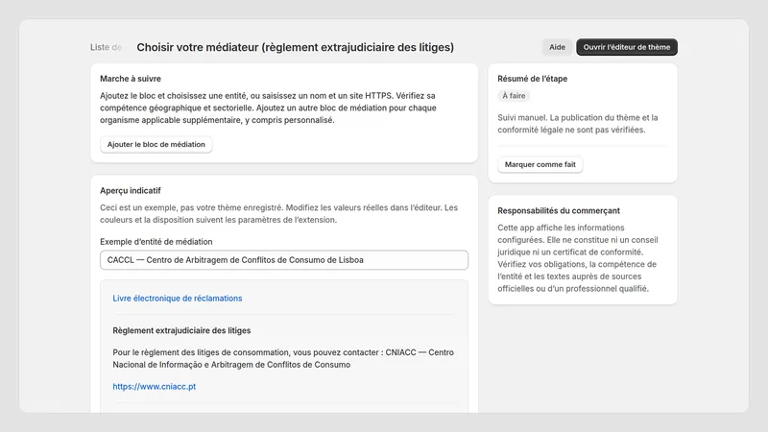Open the https://www.cniacc.pt link
The width and height of the screenshot is (768, 432).
click(155, 387)
